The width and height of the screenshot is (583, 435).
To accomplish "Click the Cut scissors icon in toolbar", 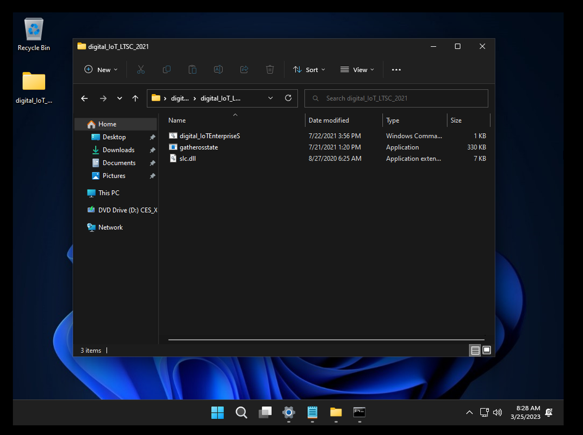I will [140, 70].
